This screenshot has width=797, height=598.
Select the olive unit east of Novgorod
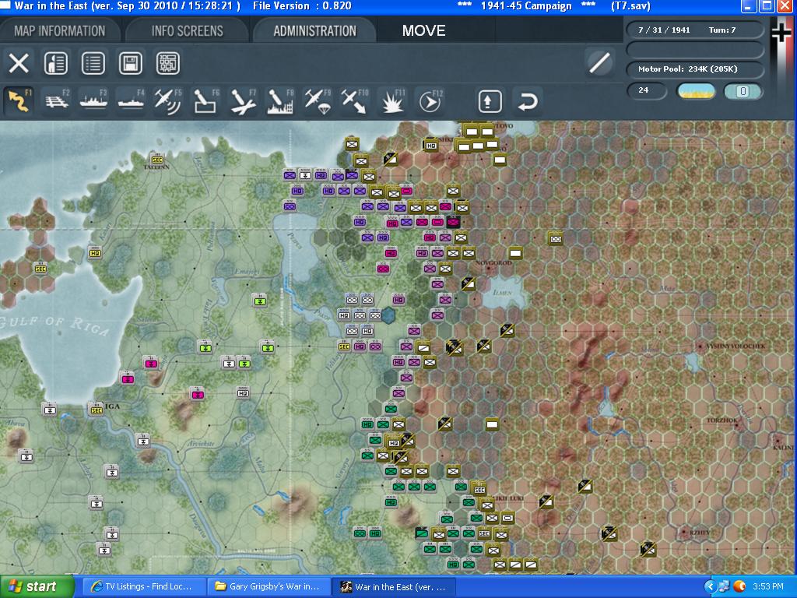pyautogui.click(x=515, y=252)
